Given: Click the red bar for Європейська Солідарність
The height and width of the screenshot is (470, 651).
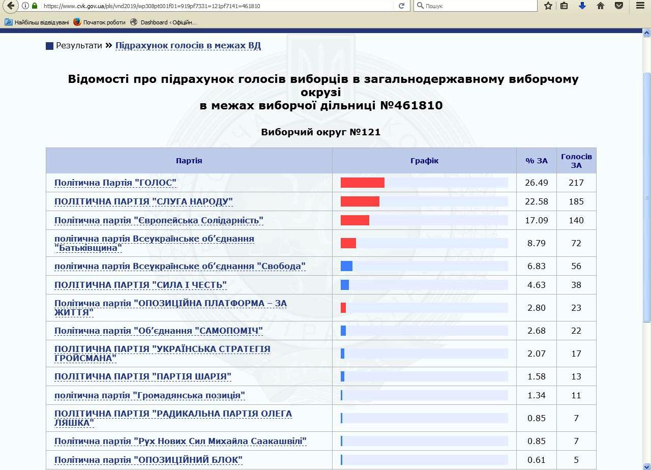Looking at the screenshot, I should (354, 220).
